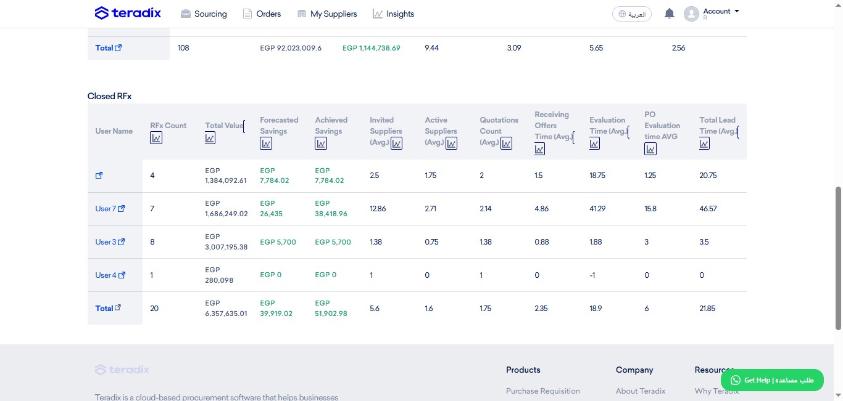
Task: Select the EGP 26,435 forecasted savings
Action: (272, 209)
